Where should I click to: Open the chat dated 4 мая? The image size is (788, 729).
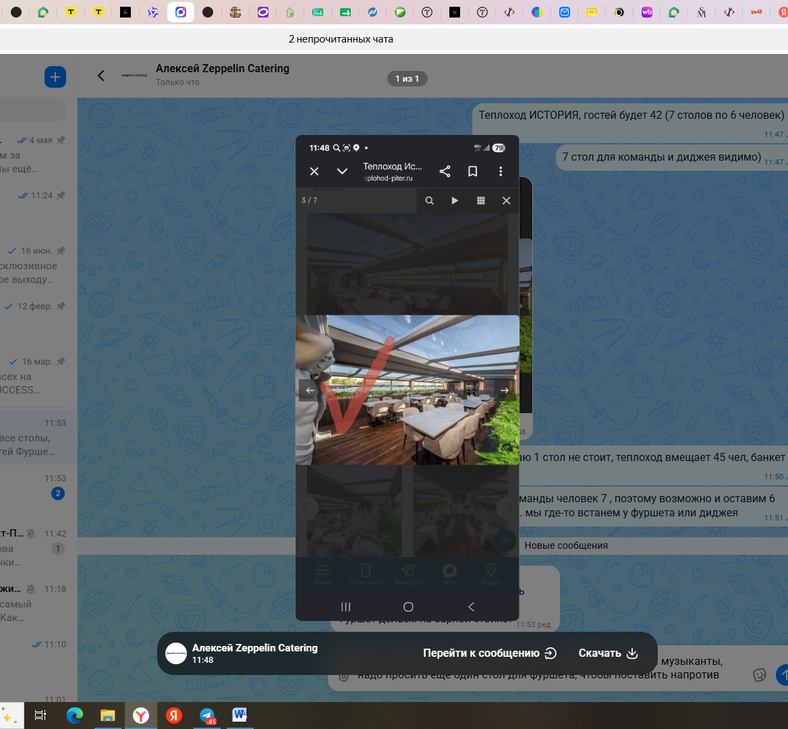[x=33, y=154]
